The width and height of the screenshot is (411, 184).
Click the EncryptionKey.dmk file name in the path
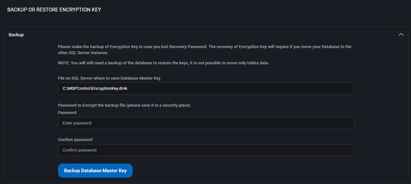coord(109,88)
